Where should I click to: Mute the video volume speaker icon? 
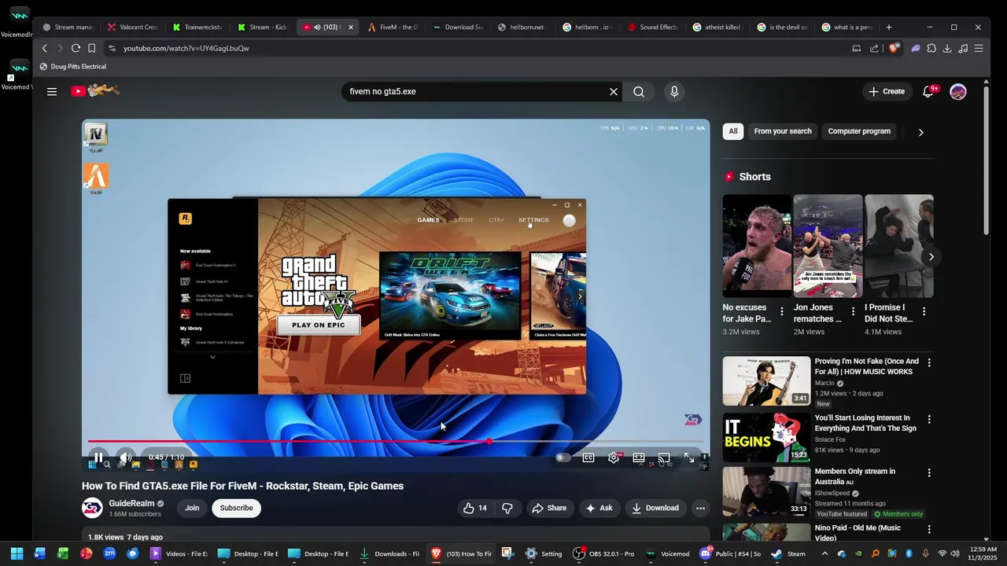tap(126, 458)
